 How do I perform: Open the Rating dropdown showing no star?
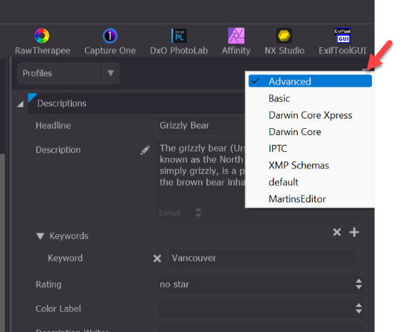pos(260,285)
